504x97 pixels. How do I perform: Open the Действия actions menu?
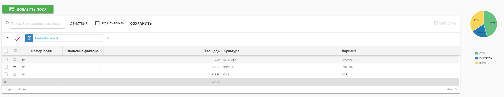tap(79, 23)
